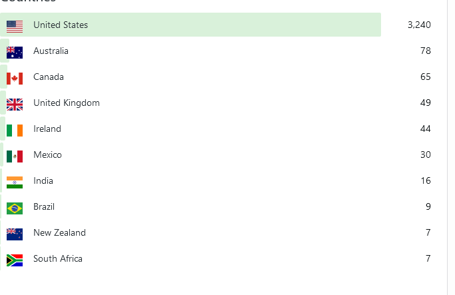Click the Mexico flag icon

15,156
